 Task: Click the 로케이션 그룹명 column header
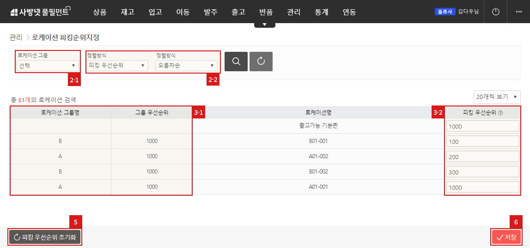point(61,113)
